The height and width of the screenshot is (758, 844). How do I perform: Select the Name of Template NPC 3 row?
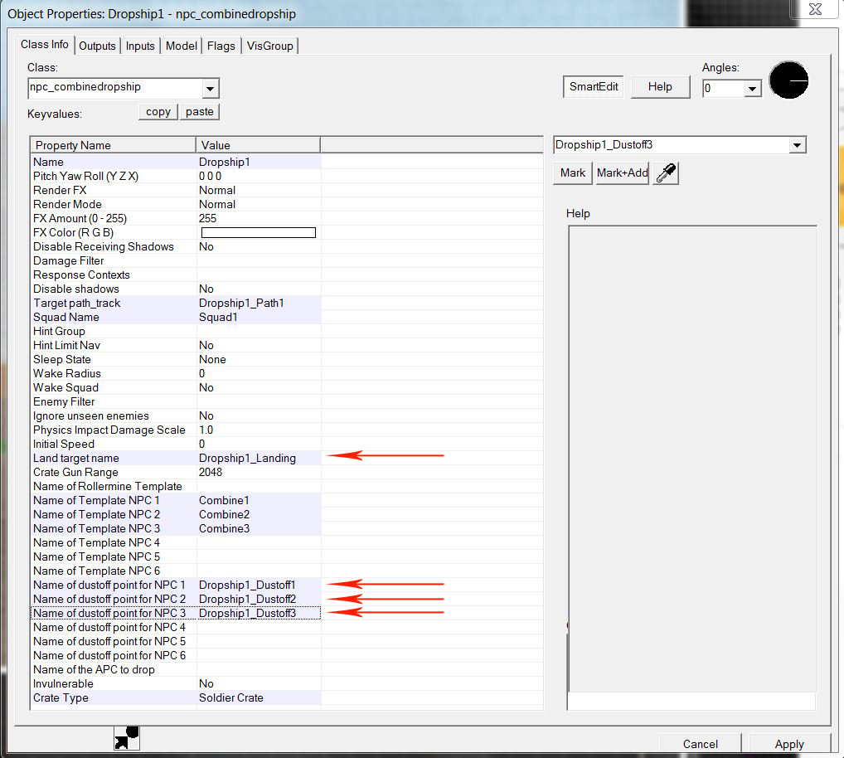[x=176, y=528]
